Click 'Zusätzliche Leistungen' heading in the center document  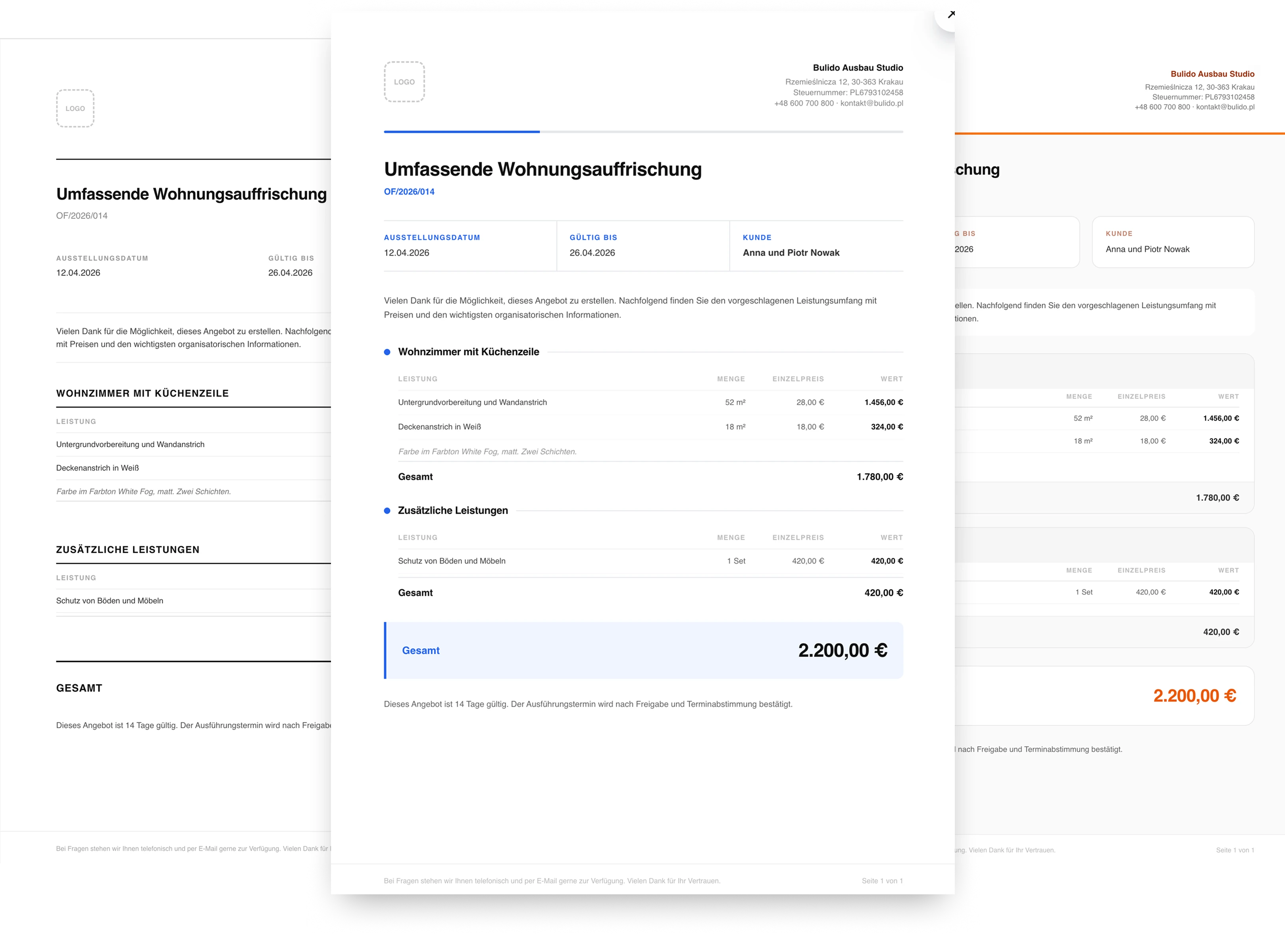(x=453, y=510)
